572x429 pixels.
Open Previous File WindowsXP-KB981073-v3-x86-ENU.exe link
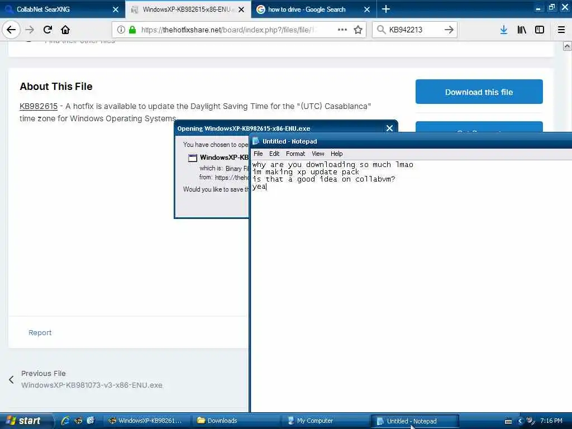click(x=92, y=385)
